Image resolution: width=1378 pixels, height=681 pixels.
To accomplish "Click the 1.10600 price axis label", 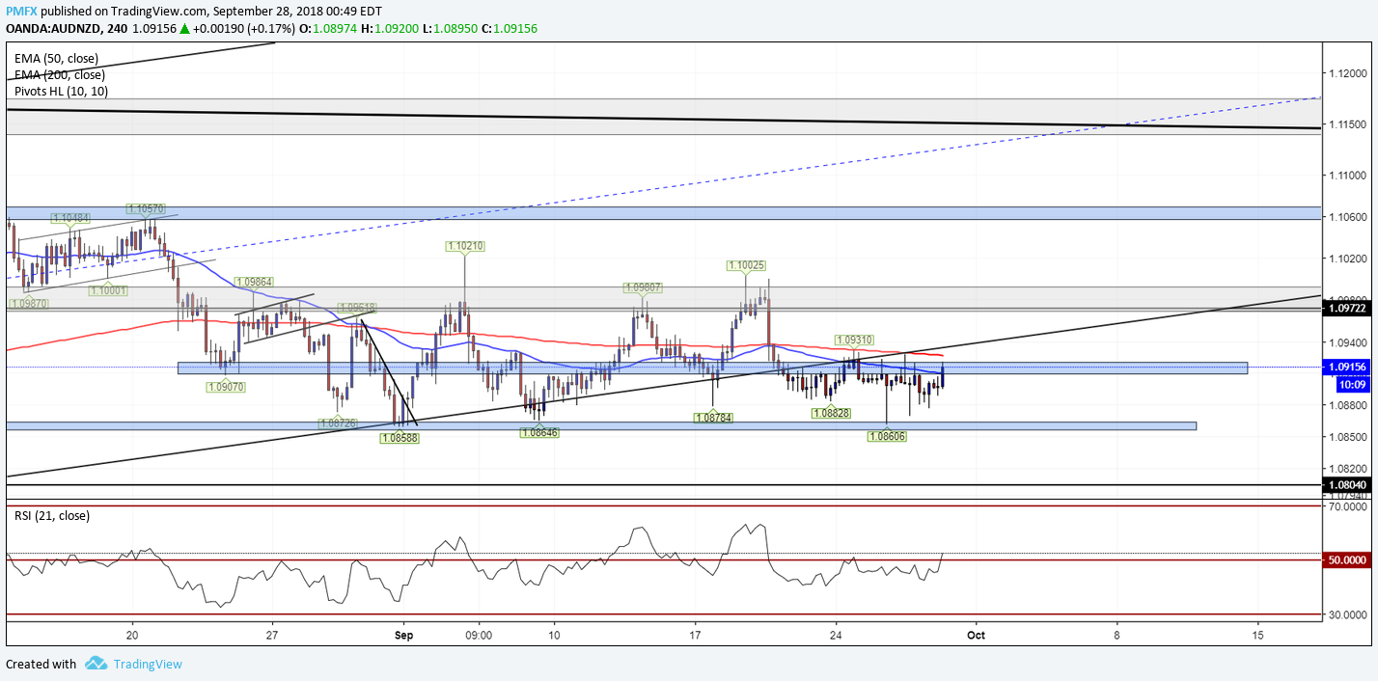I will tap(1349, 217).
